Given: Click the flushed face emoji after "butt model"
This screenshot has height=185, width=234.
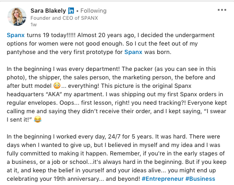Looking at the screenshot, I should click(56, 85).
